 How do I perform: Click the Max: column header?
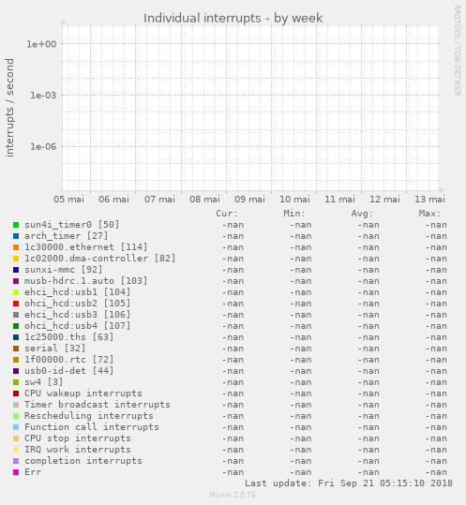(429, 214)
